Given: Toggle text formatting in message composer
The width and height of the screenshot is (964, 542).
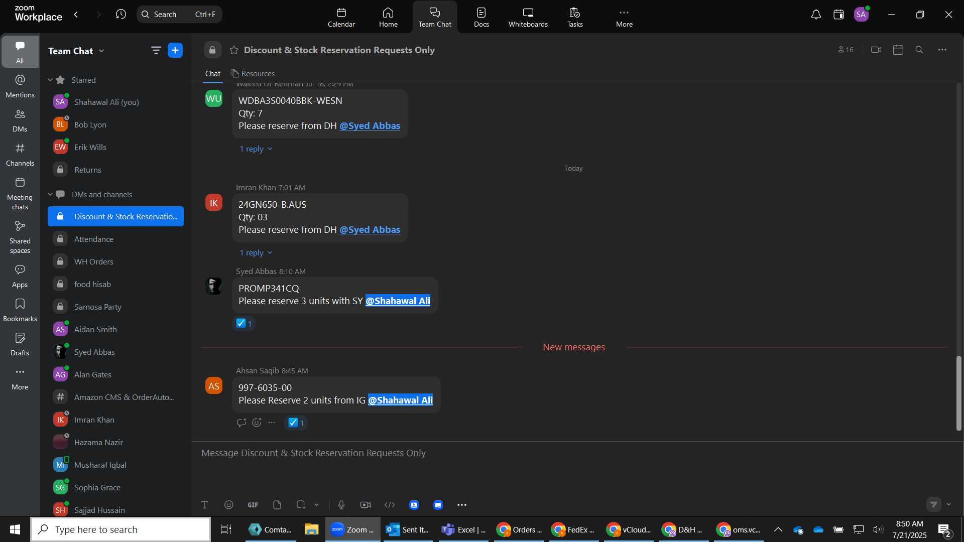Looking at the screenshot, I should coord(205,505).
